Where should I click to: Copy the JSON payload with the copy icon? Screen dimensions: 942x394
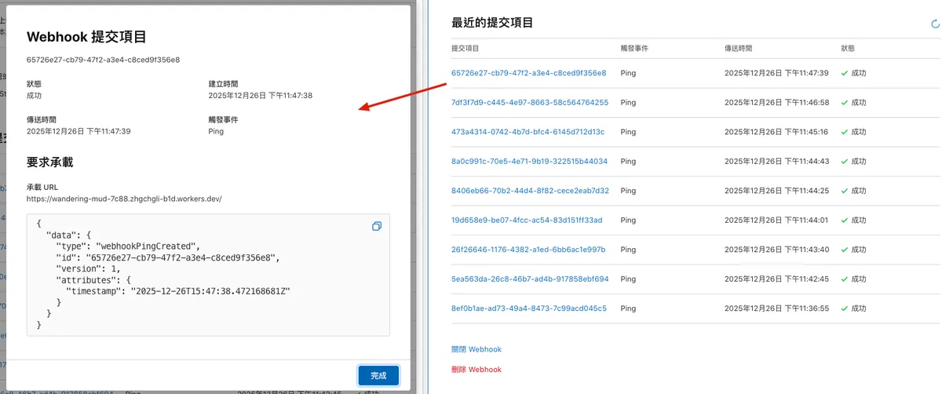(x=377, y=226)
